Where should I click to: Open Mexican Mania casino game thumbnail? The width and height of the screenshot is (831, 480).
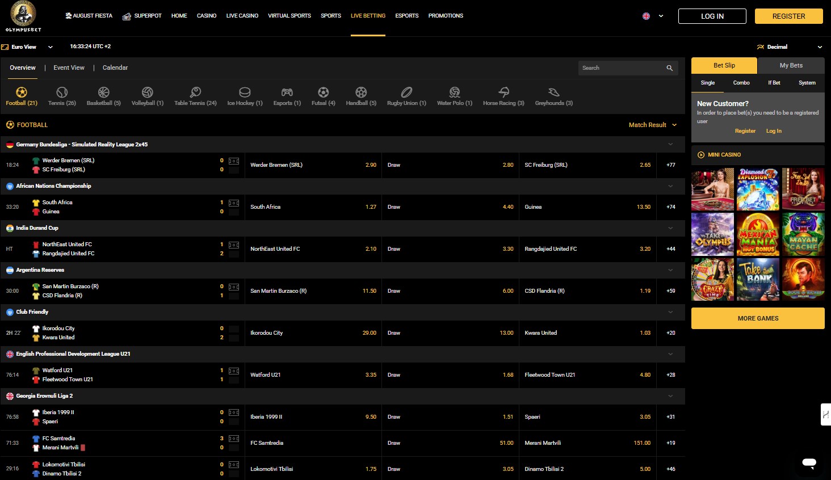758,234
